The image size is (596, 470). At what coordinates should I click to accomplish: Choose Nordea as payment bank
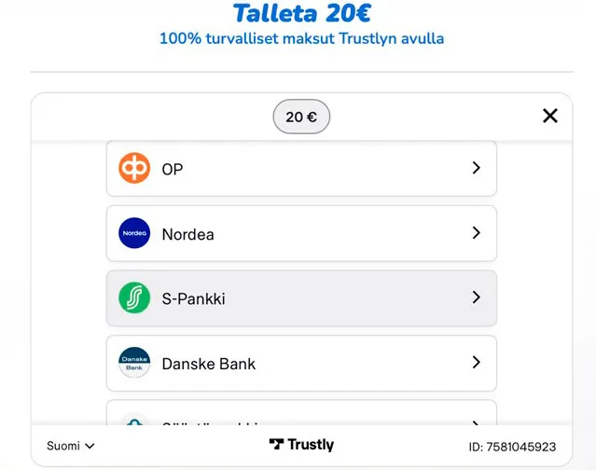(188, 234)
